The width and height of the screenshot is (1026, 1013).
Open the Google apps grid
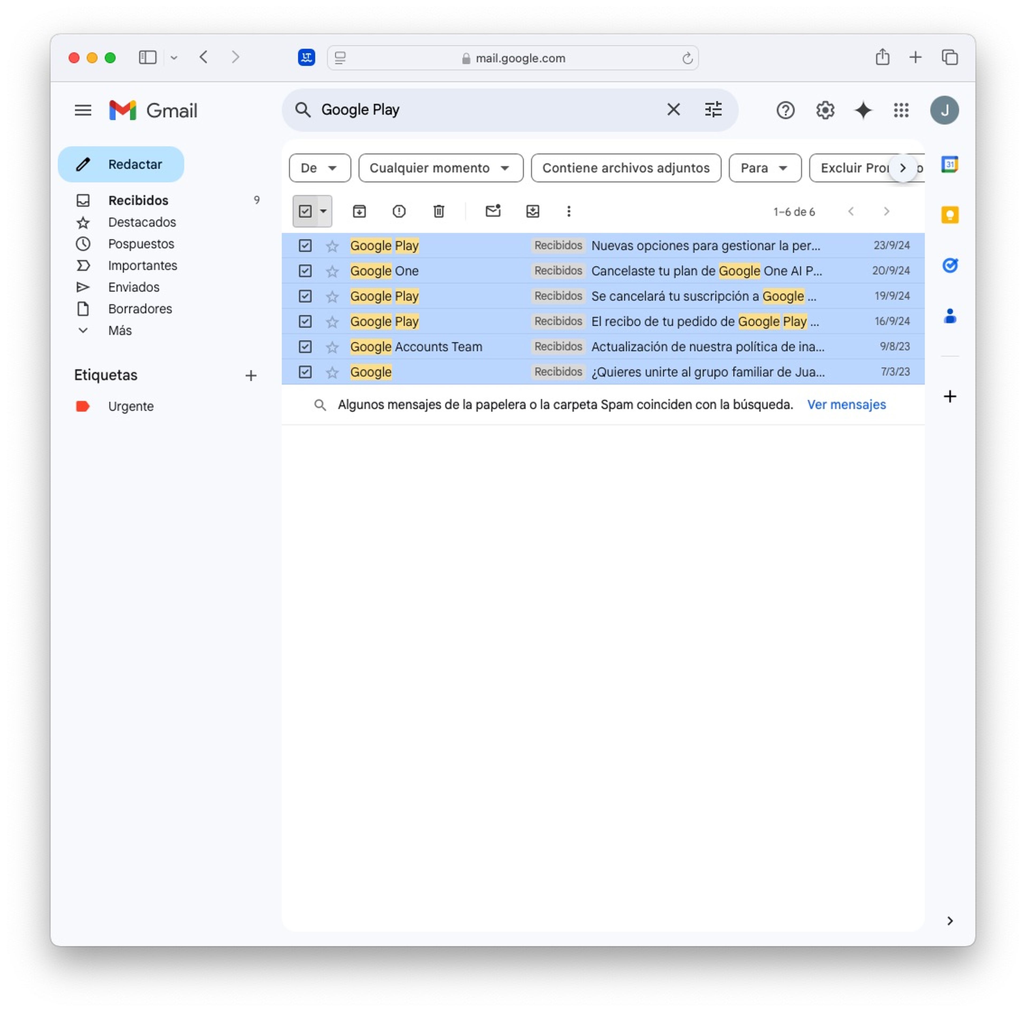(901, 110)
